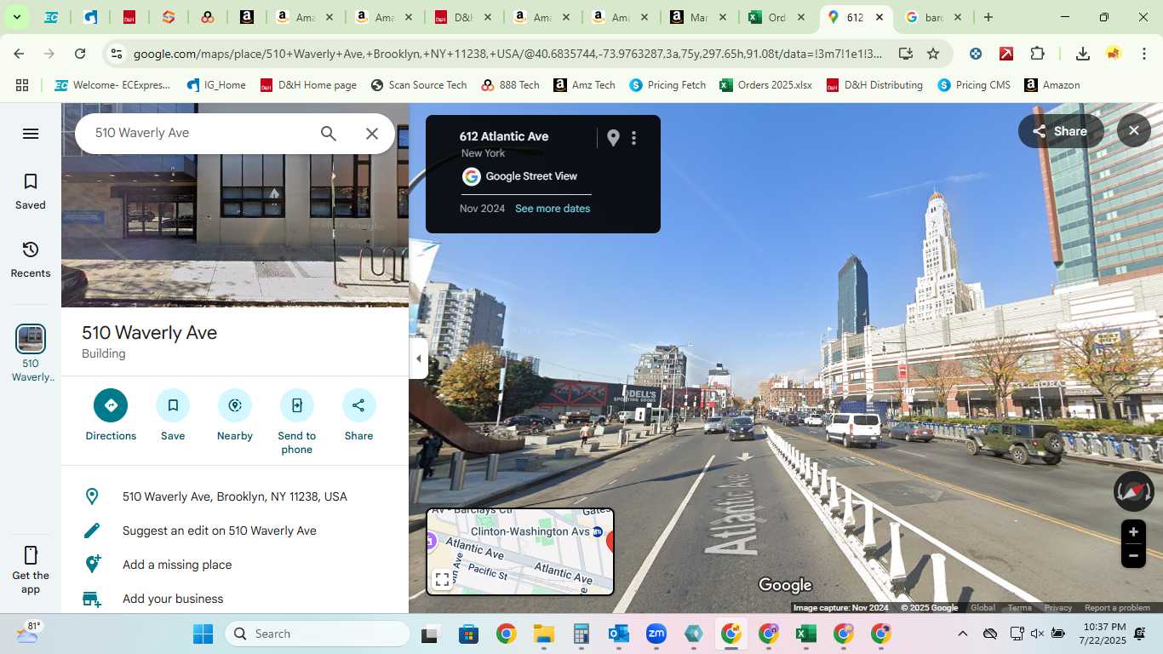1163x654 pixels.
Task: Click the Directions button
Action: (x=111, y=416)
